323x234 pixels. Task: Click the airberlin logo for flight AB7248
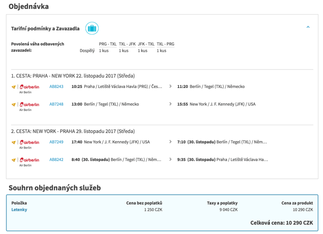[29, 104]
